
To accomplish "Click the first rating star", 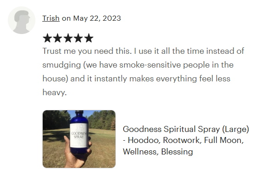I will pos(47,38).
